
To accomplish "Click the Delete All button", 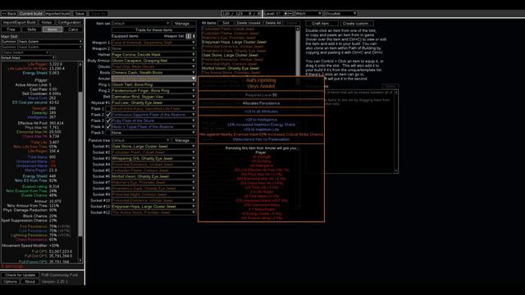I will (273, 23).
